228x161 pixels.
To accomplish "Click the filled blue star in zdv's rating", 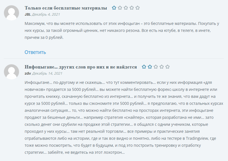I will coord(144,67).
